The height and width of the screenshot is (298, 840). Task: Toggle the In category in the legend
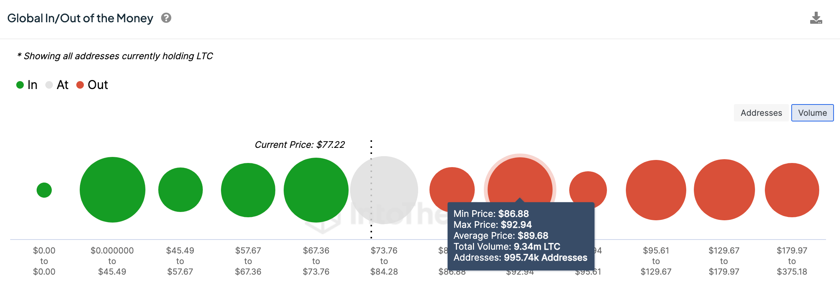coord(19,85)
